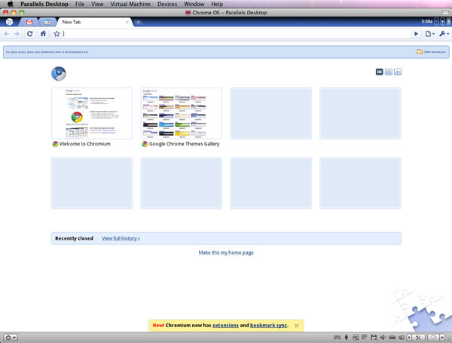
Task: Click the sound speaker icon in status bar
Action: tap(383, 337)
